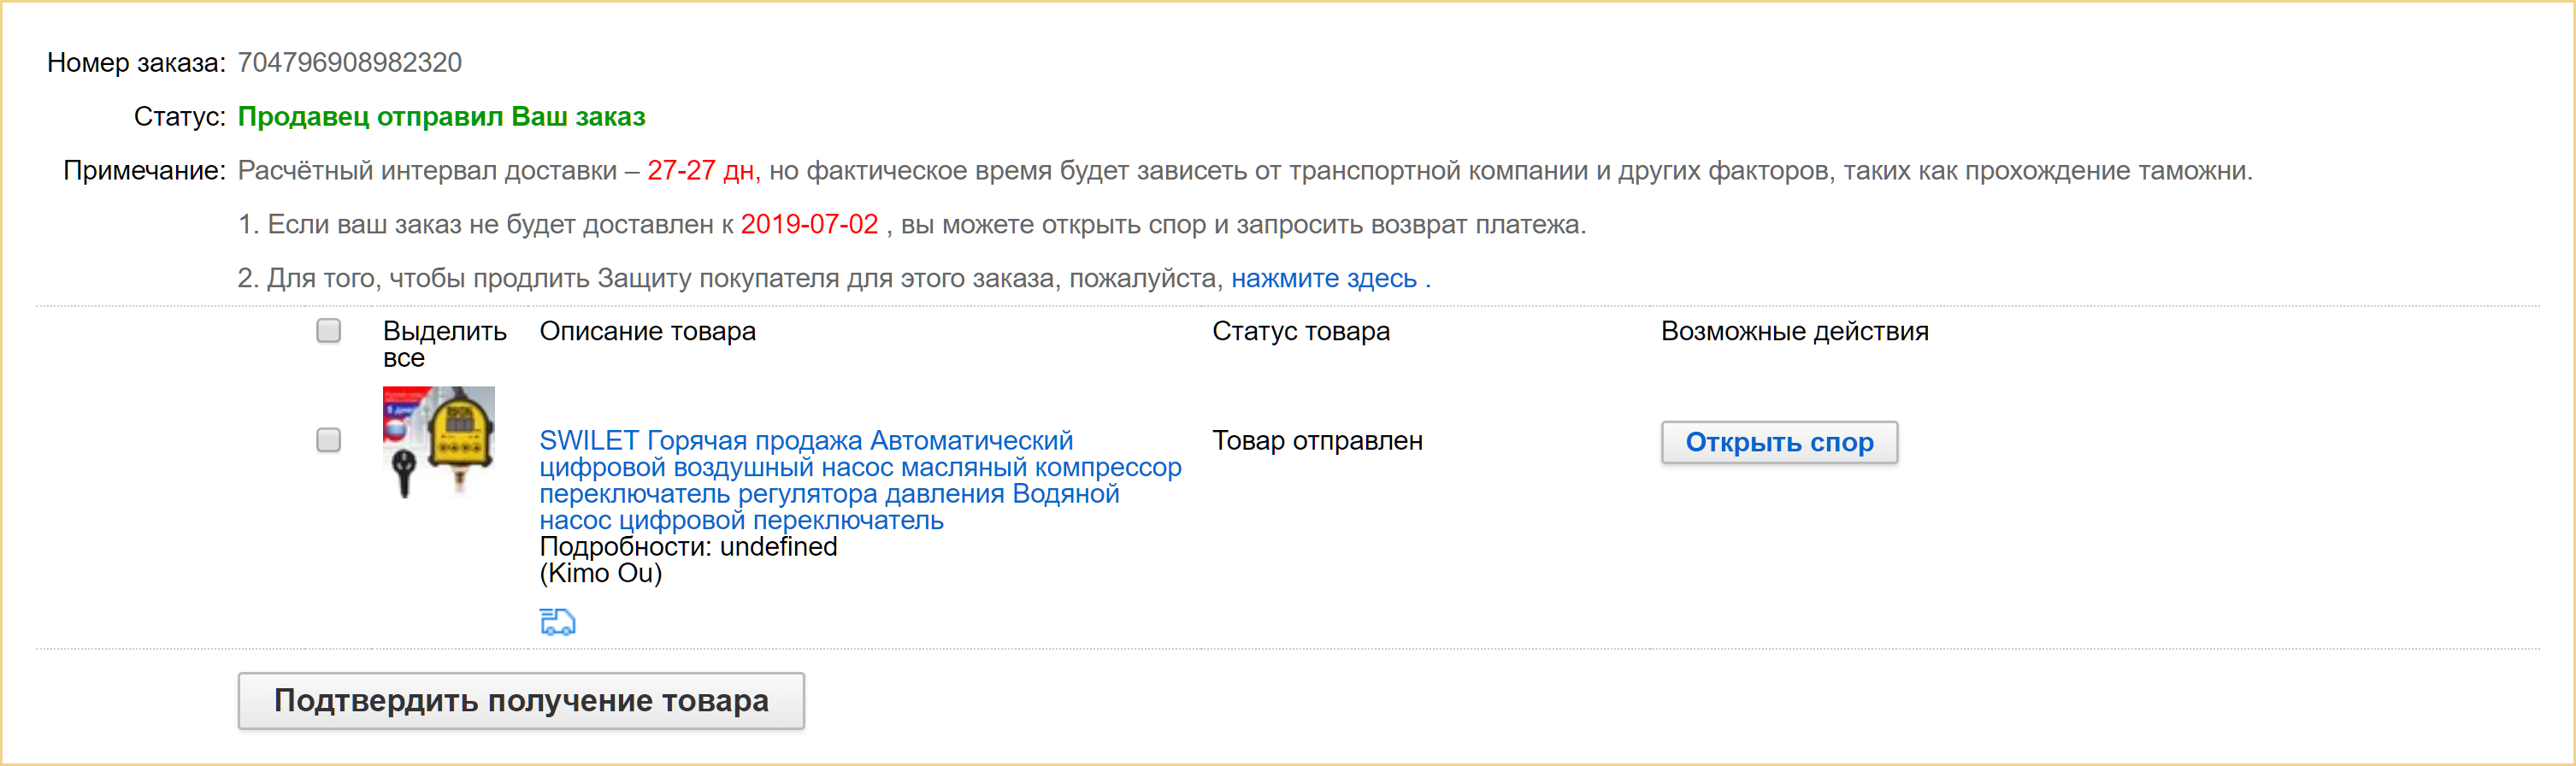2576x766 pixels.
Task: Click the "Возможные действия" column header
Action: 1794,331
